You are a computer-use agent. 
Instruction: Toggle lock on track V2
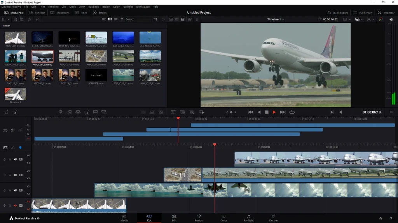[10, 190]
